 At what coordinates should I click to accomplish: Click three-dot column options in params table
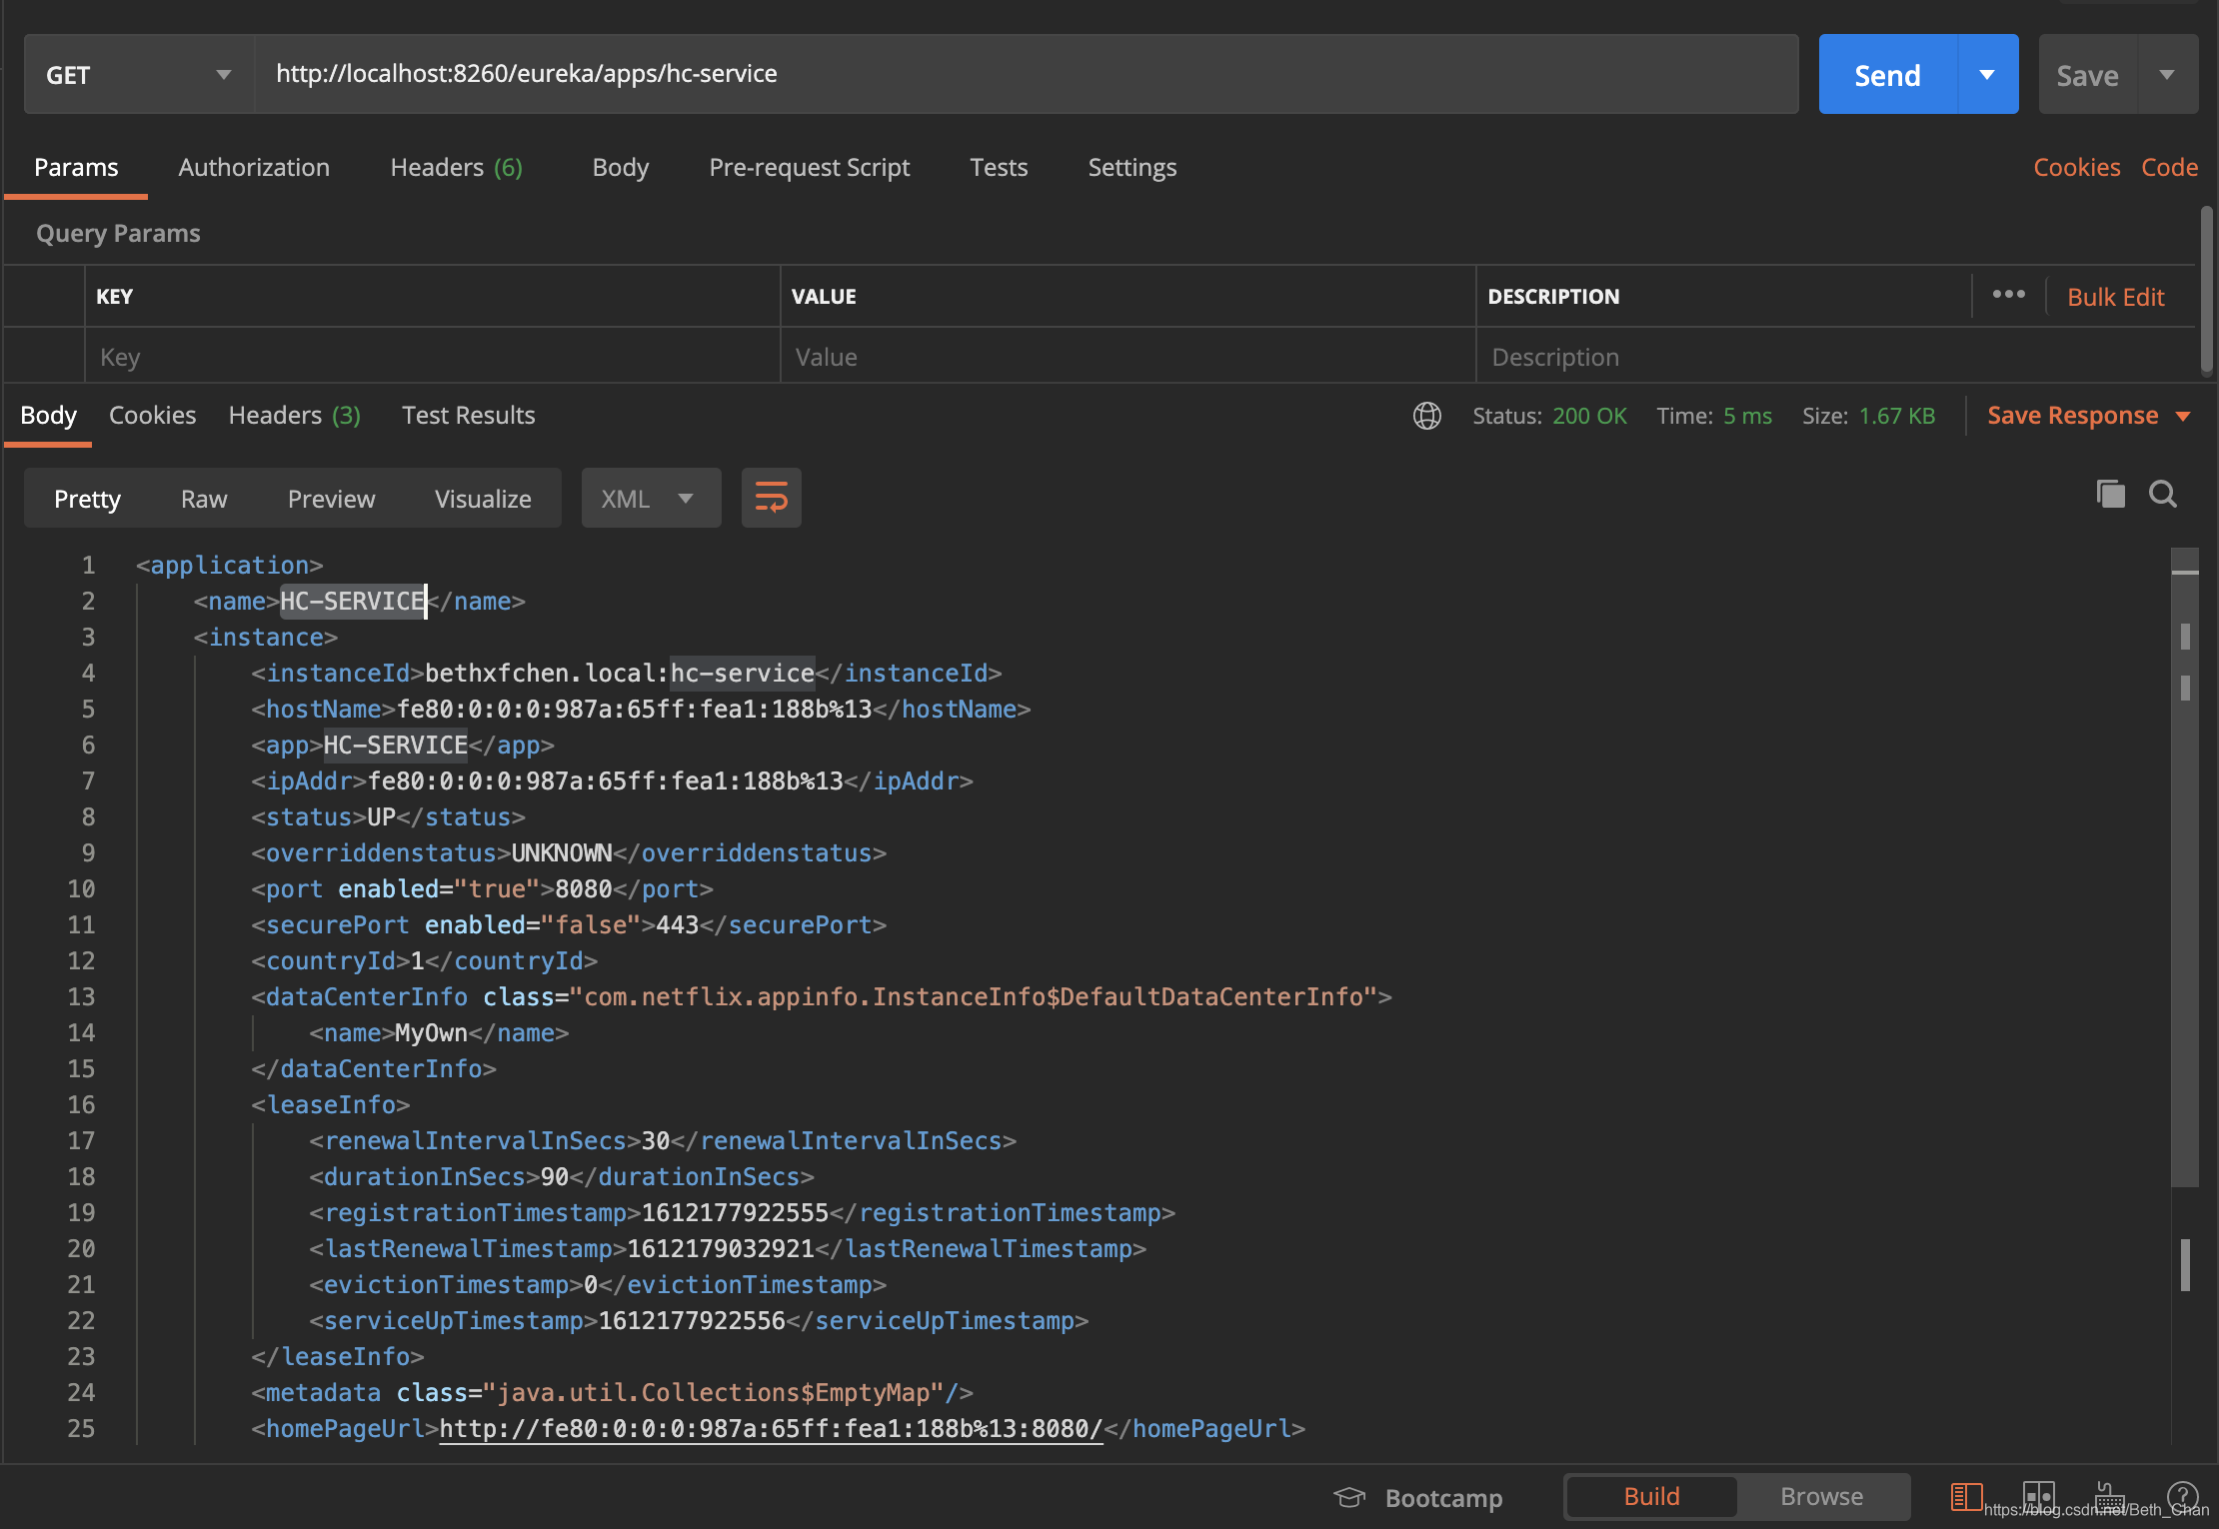point(2008,295)
